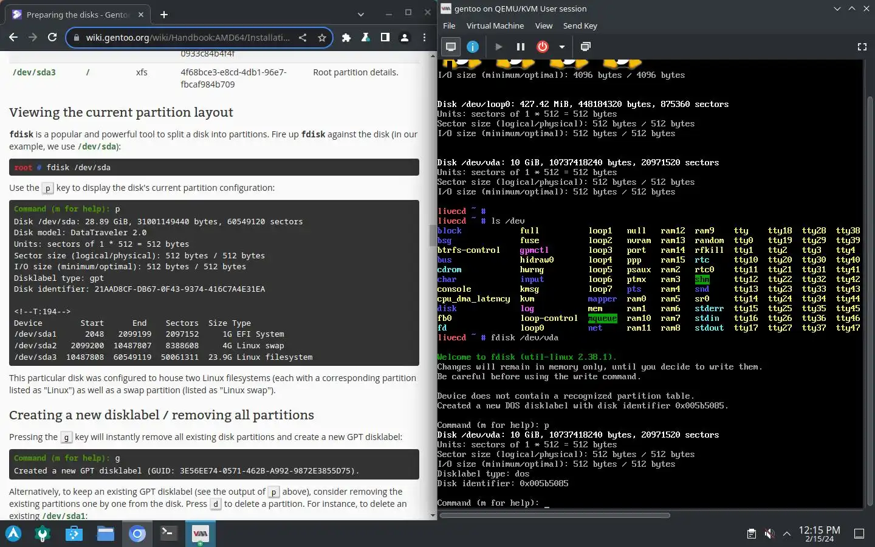This screenshot has height=547, width=875.
Task: Close the Preparing the disks tab
Action: [x=141, y=15]
